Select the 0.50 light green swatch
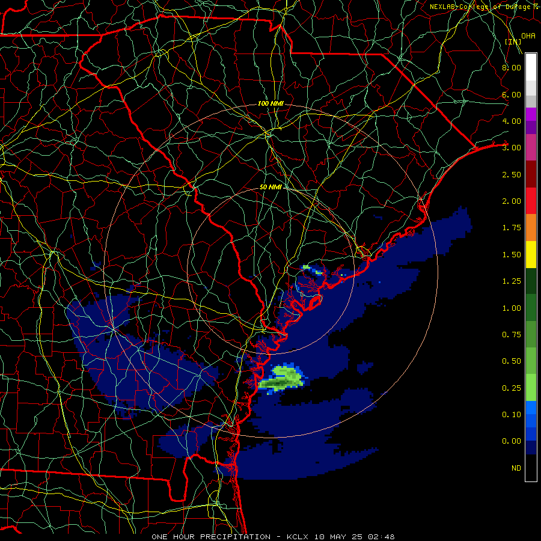The height and width of the screenshot is (541, 541). coord(531,361)
